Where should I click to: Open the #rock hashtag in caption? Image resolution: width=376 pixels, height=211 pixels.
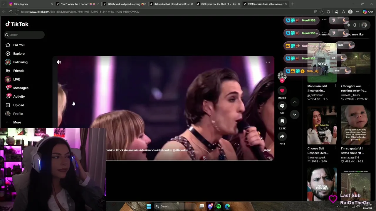click(x=120, y=150)
